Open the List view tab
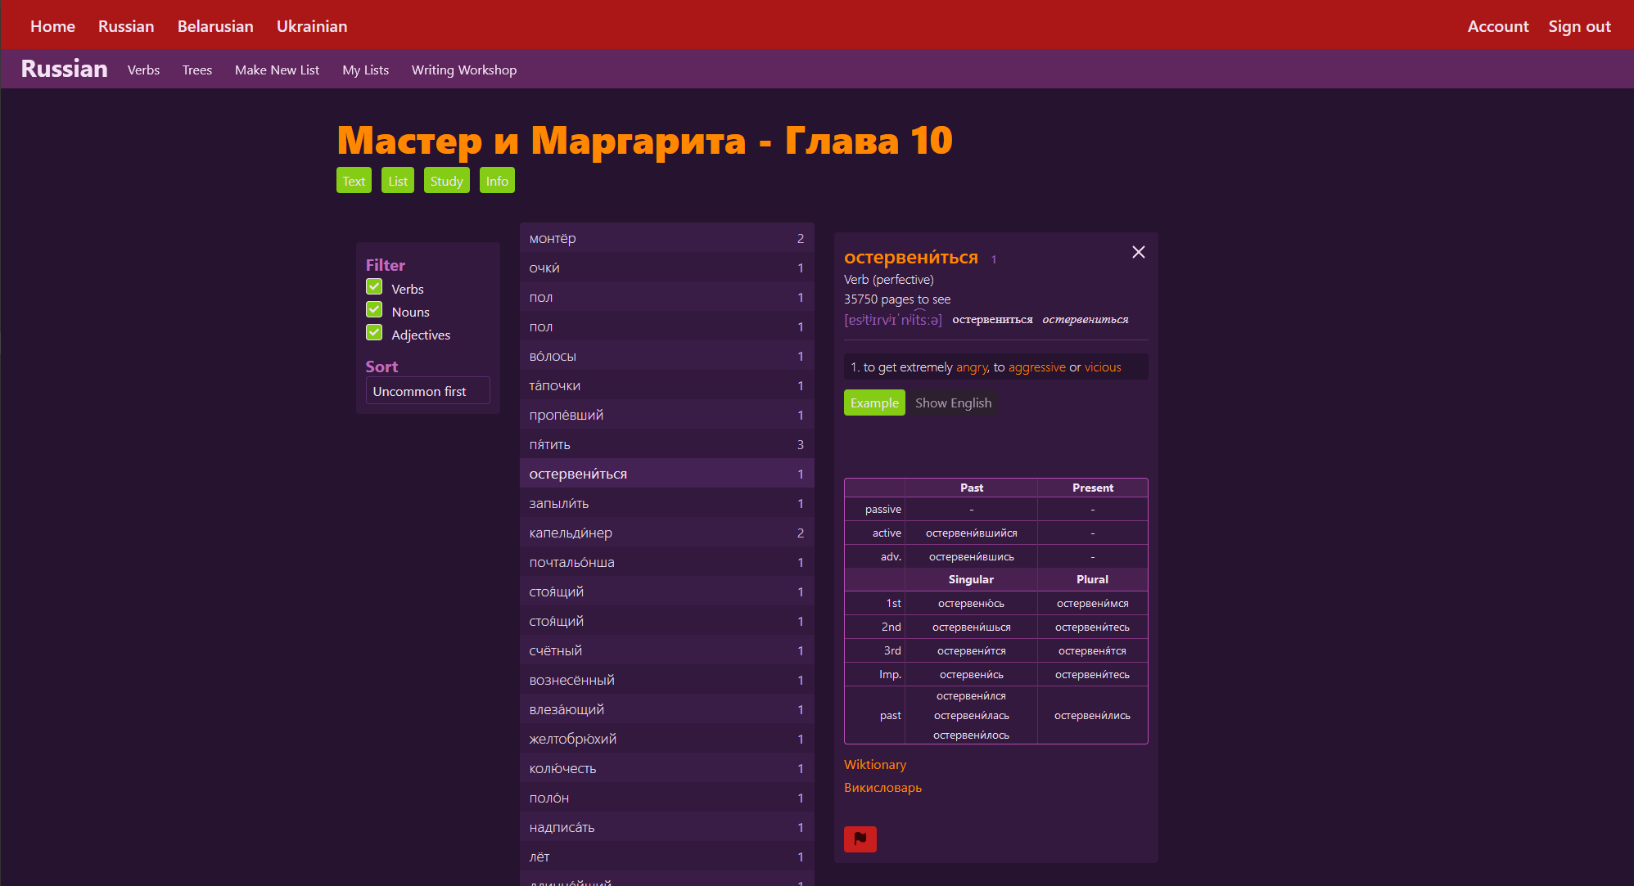The image size is (1634, 886). click(x=398, y=181)
